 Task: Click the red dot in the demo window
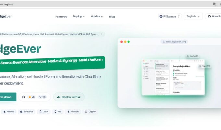(121, 42)
